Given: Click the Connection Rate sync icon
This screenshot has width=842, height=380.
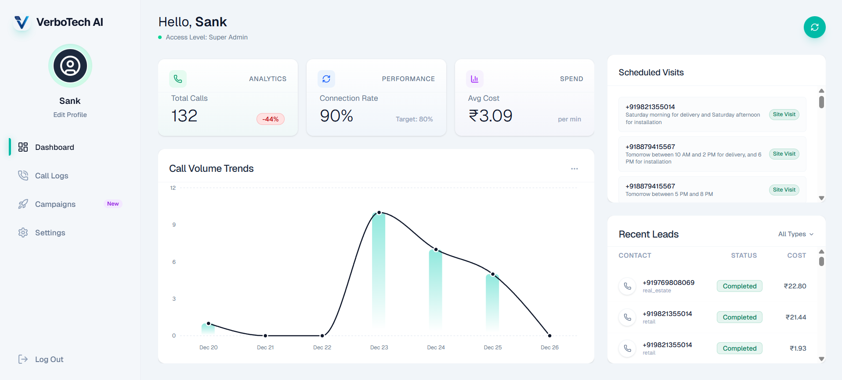Looking at the screenshot, I should coord(326,79).
